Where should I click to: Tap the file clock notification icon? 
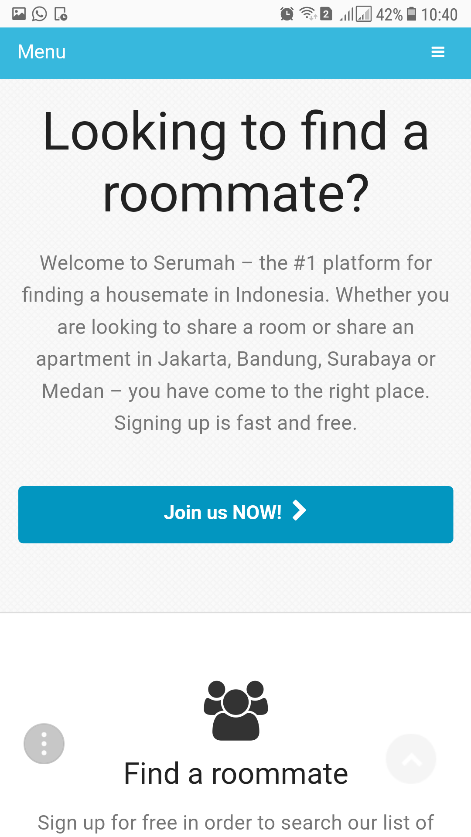(x=61, y=14)
